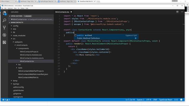Open the View menu
The width and height of the screenshot is (189, 106).
point(15,8)
